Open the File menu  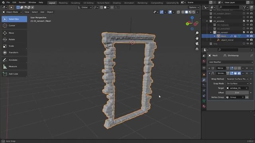(x=8, y=3)
